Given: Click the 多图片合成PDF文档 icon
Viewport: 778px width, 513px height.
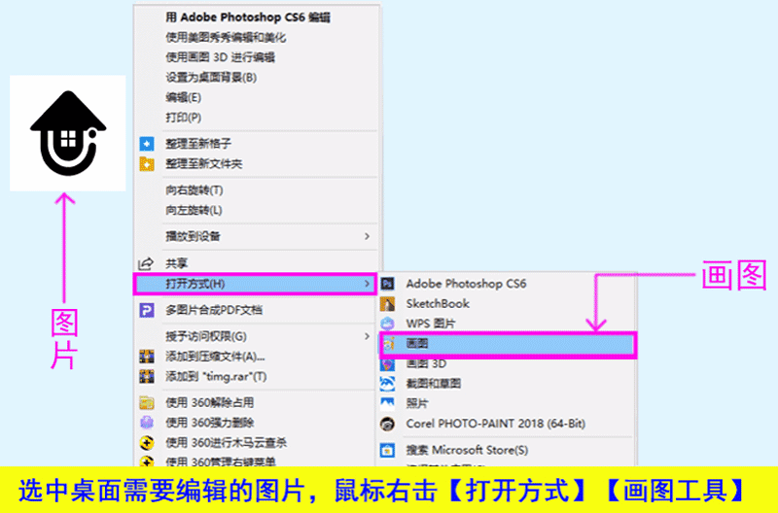Looking at the screenshot, I should point(147,310).
